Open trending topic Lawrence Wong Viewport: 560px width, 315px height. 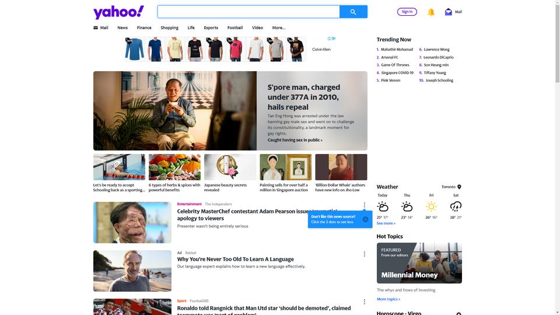(436, 49)
